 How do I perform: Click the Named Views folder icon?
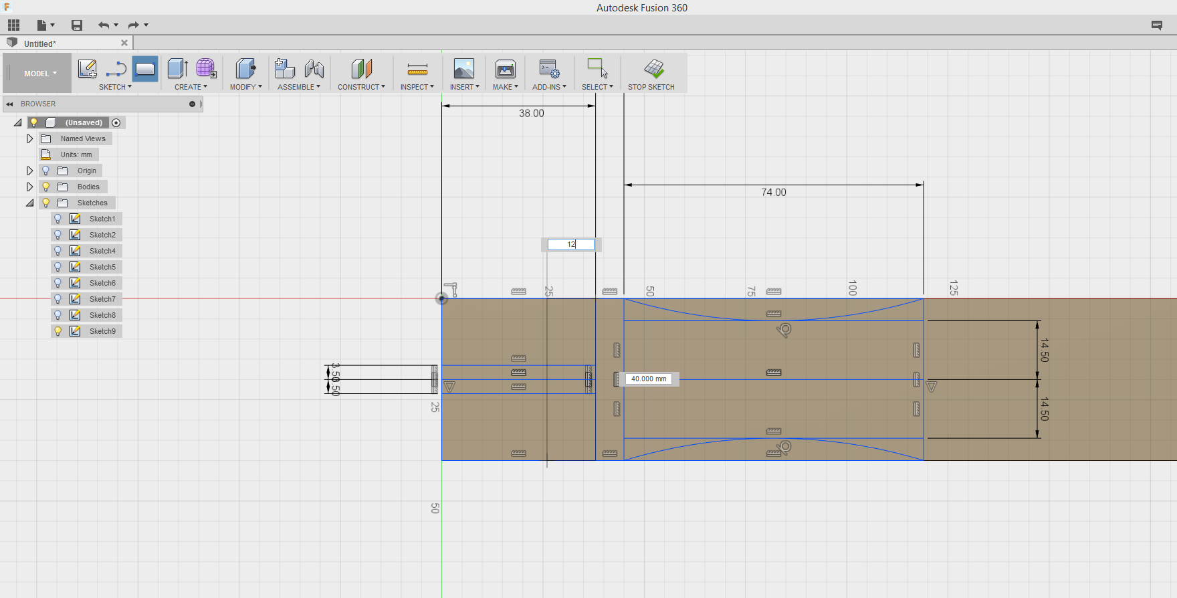pos(46,138)
